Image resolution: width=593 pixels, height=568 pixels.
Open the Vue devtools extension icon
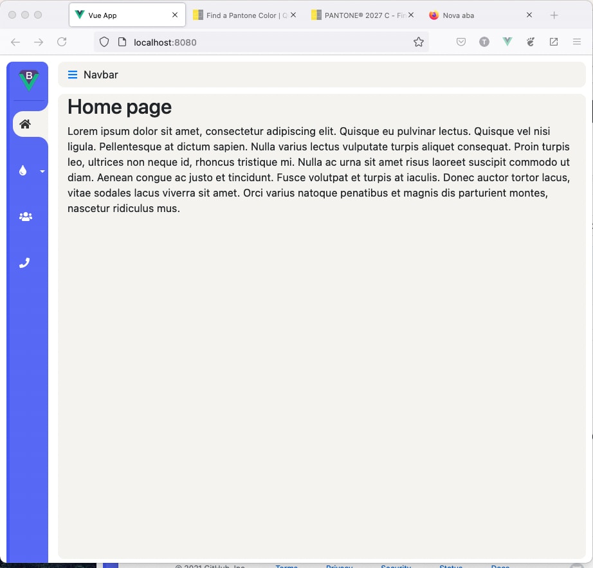[x=507, y=41]
